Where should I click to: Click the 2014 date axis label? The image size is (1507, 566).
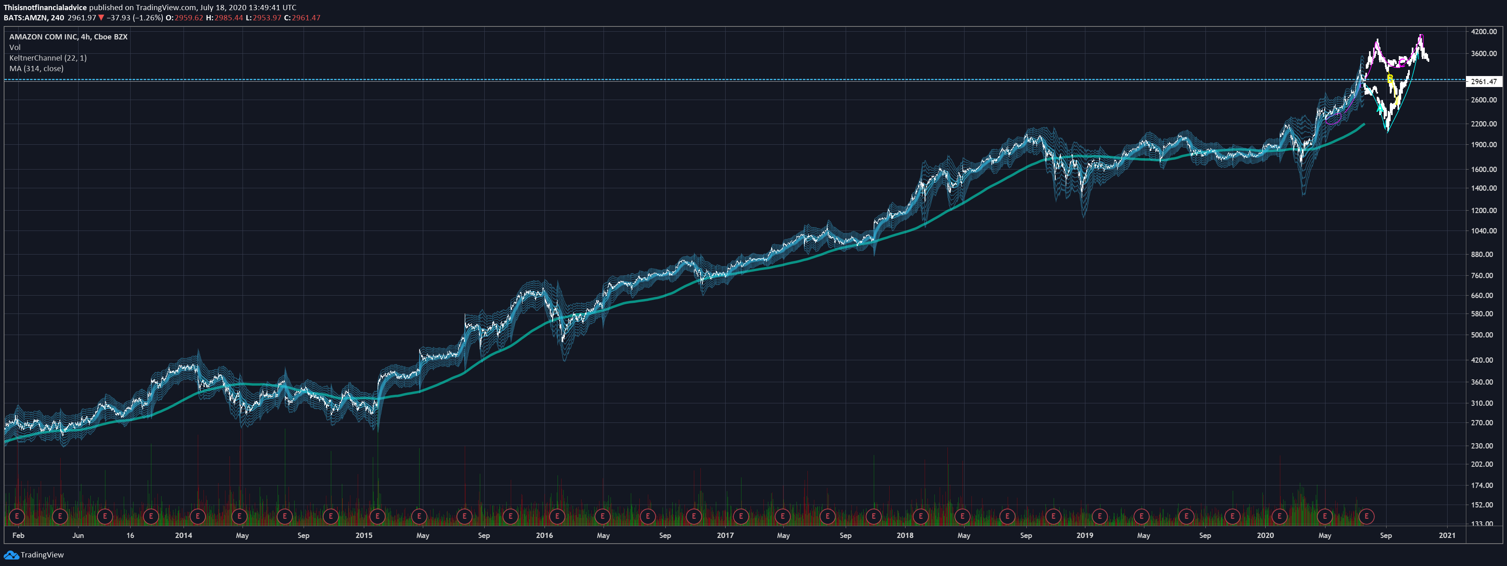(184, 535)
